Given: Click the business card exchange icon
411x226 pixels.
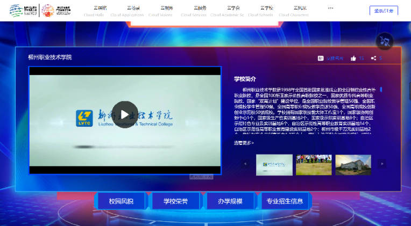Looking at the screenshot, I should click(321, 58).
